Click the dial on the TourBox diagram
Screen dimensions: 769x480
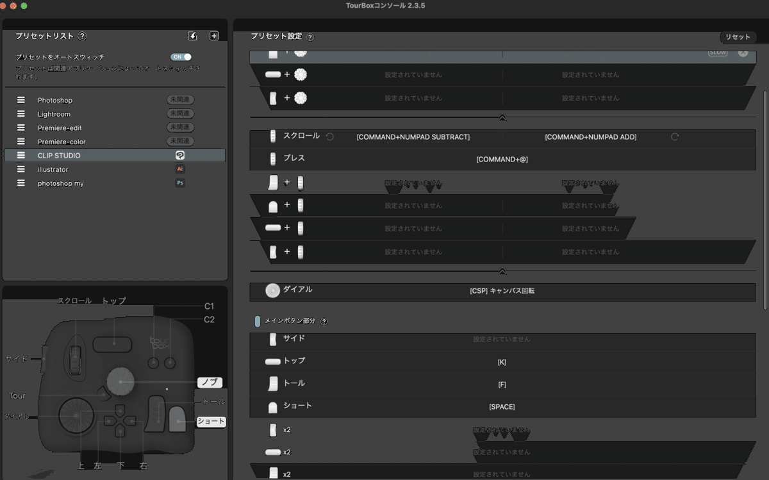coord(76,415)
